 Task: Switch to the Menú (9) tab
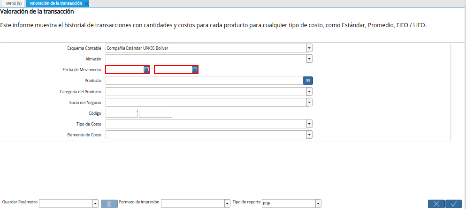14,3
